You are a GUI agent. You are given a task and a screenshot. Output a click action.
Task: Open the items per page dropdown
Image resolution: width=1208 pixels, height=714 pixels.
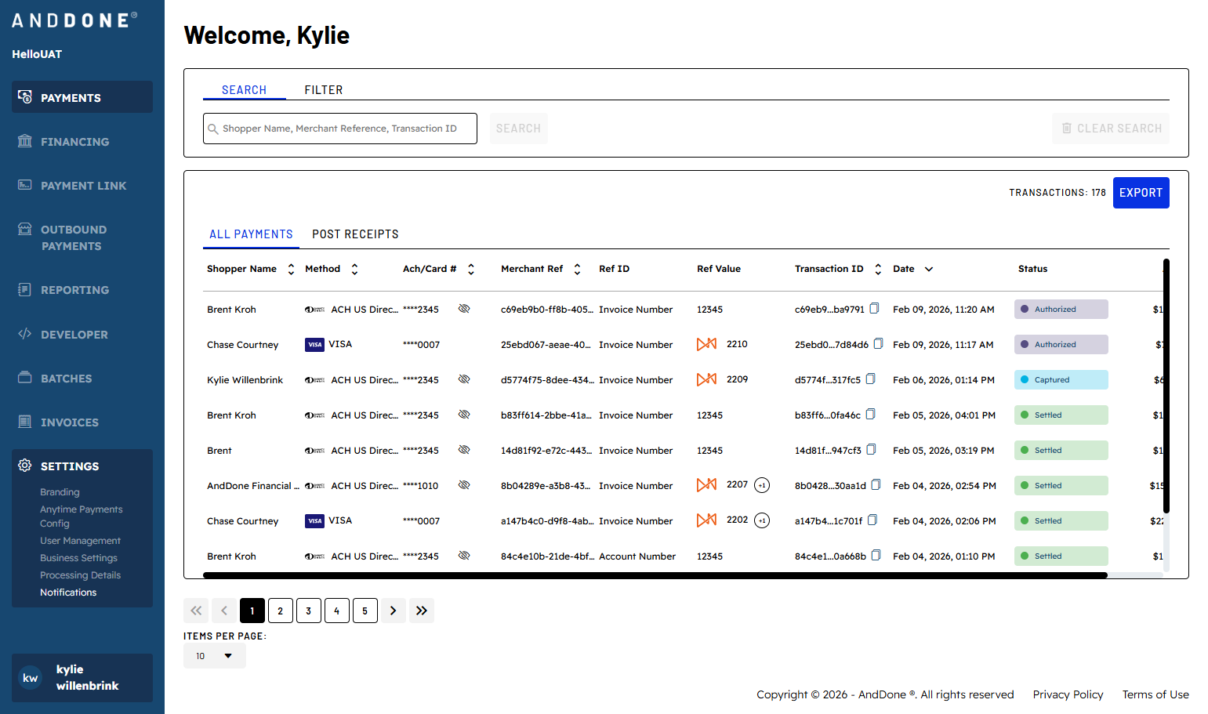click(x=215, y=656)
